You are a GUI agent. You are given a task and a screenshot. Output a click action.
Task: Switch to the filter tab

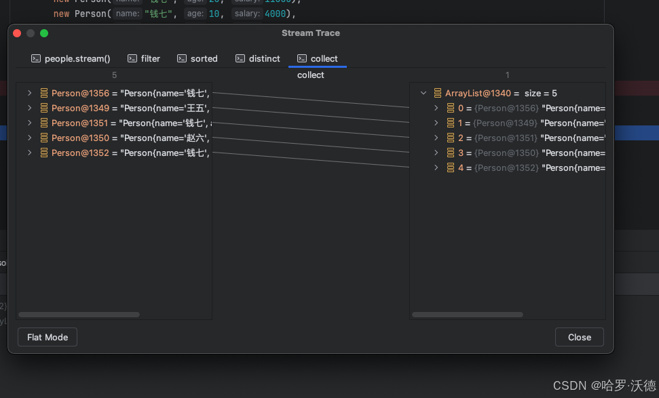(x=150, y=58)
